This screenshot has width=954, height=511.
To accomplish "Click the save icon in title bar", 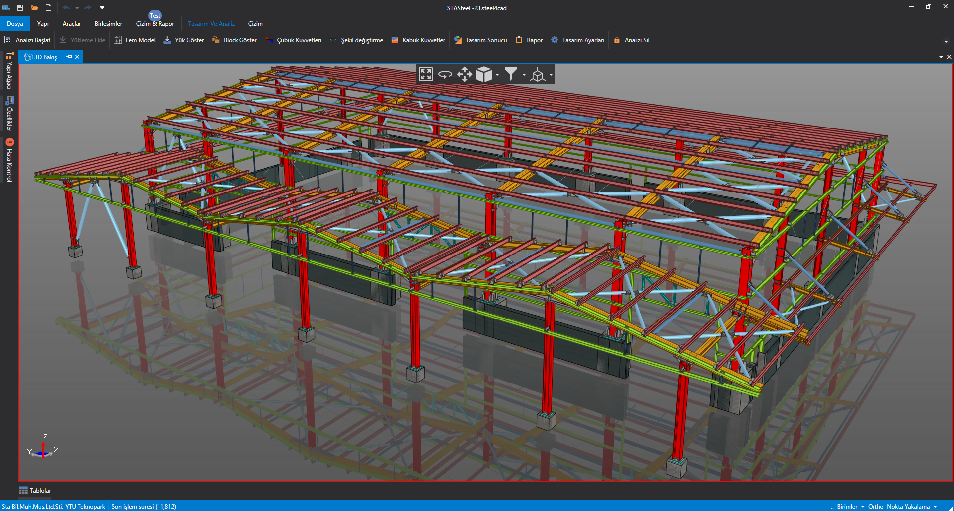I will [20, 8].
